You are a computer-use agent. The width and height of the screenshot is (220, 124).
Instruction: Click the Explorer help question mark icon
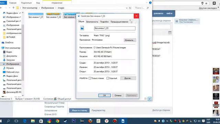point(150,3)
